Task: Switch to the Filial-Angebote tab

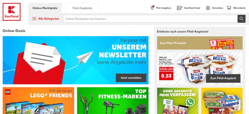Action: click(x=82, y=8)
